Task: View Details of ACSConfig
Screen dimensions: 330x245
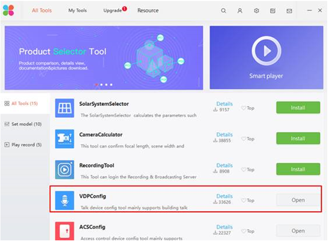Action: pyautogui.click(x=224, y=227)
